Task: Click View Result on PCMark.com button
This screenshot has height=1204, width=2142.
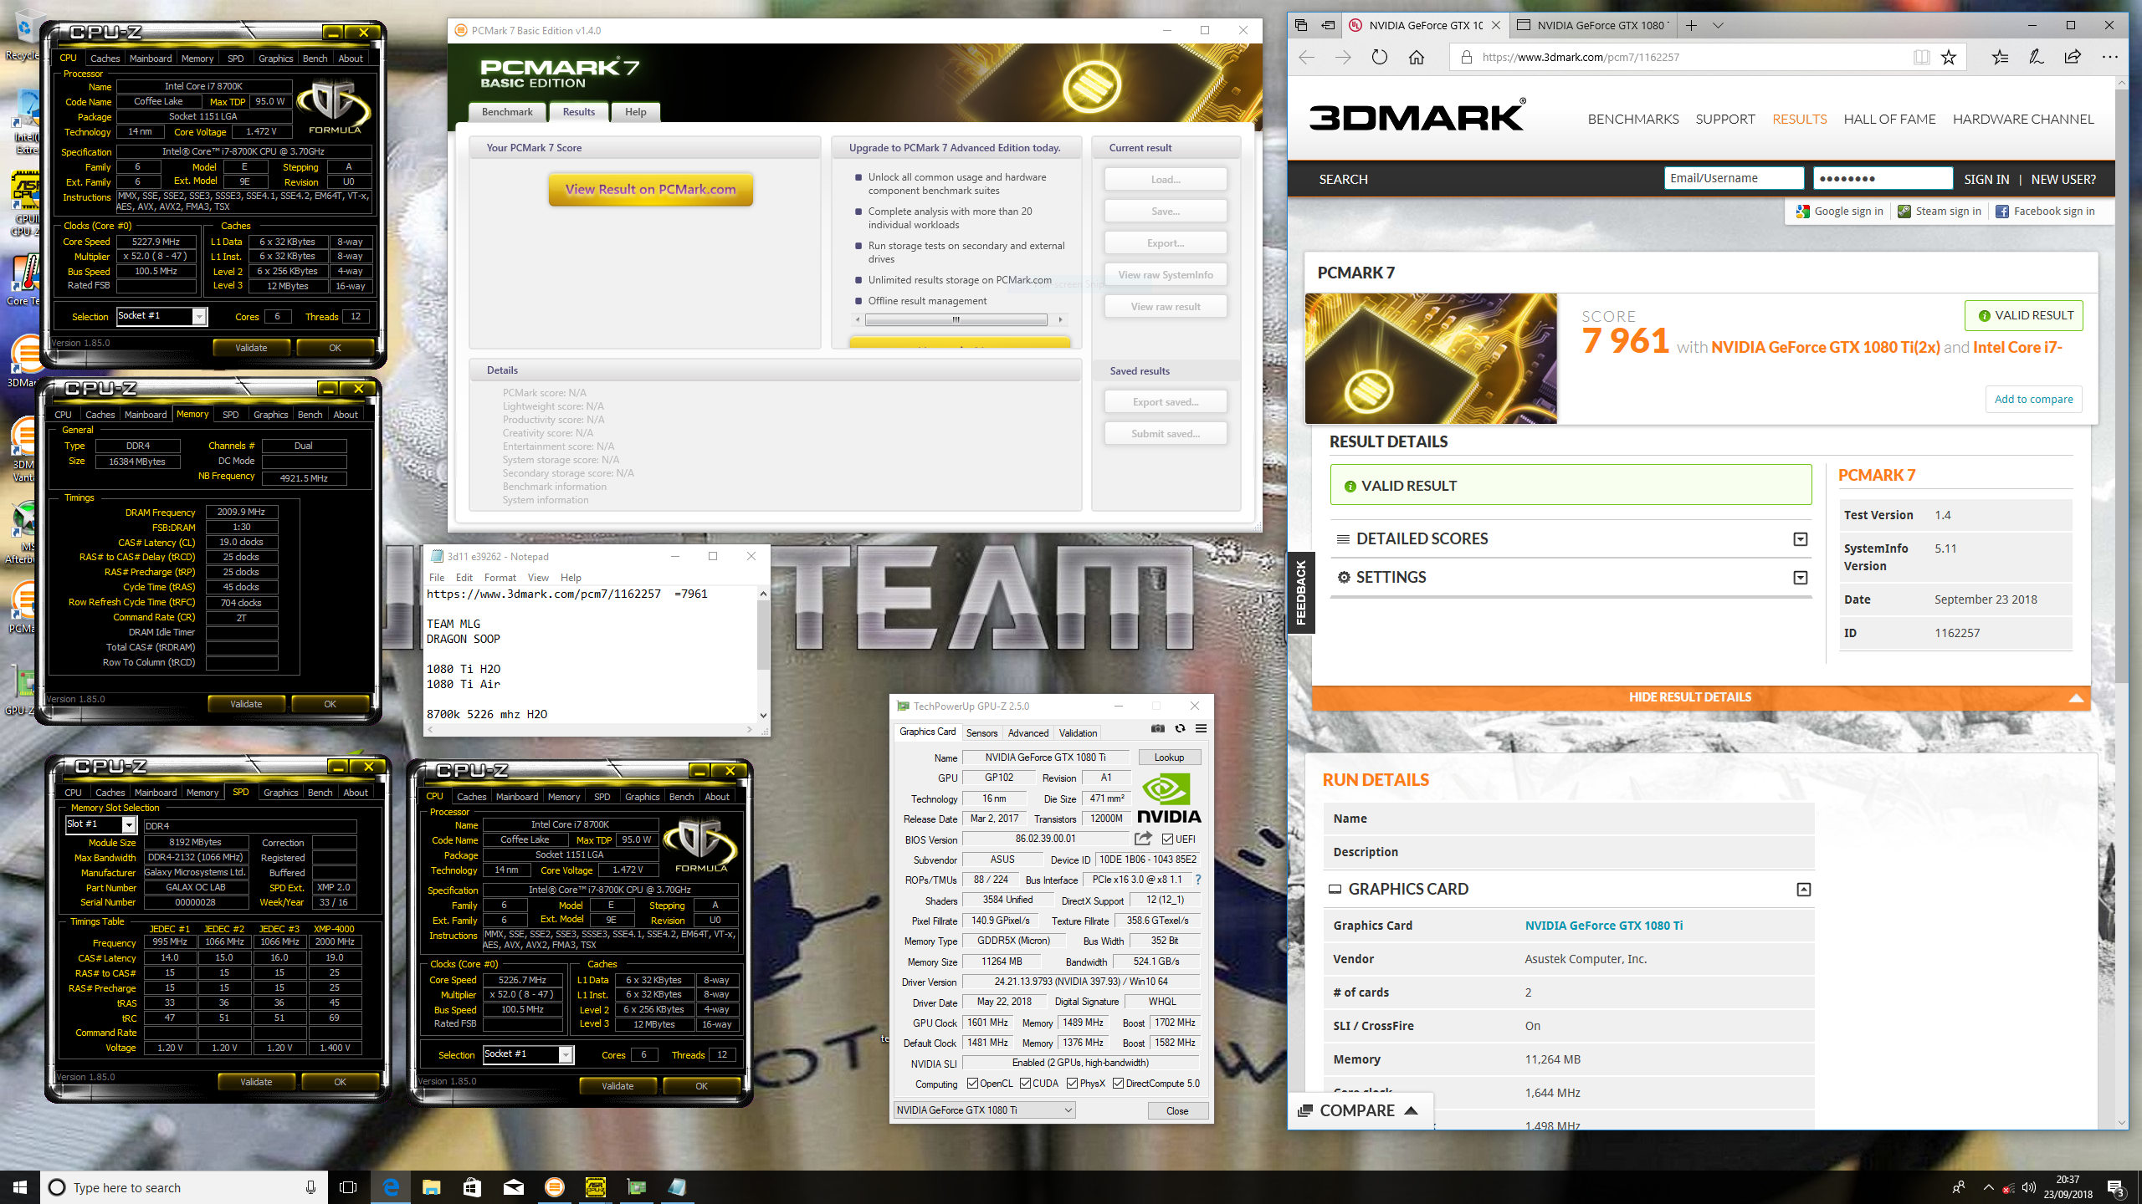Action: tap(650, 189)
